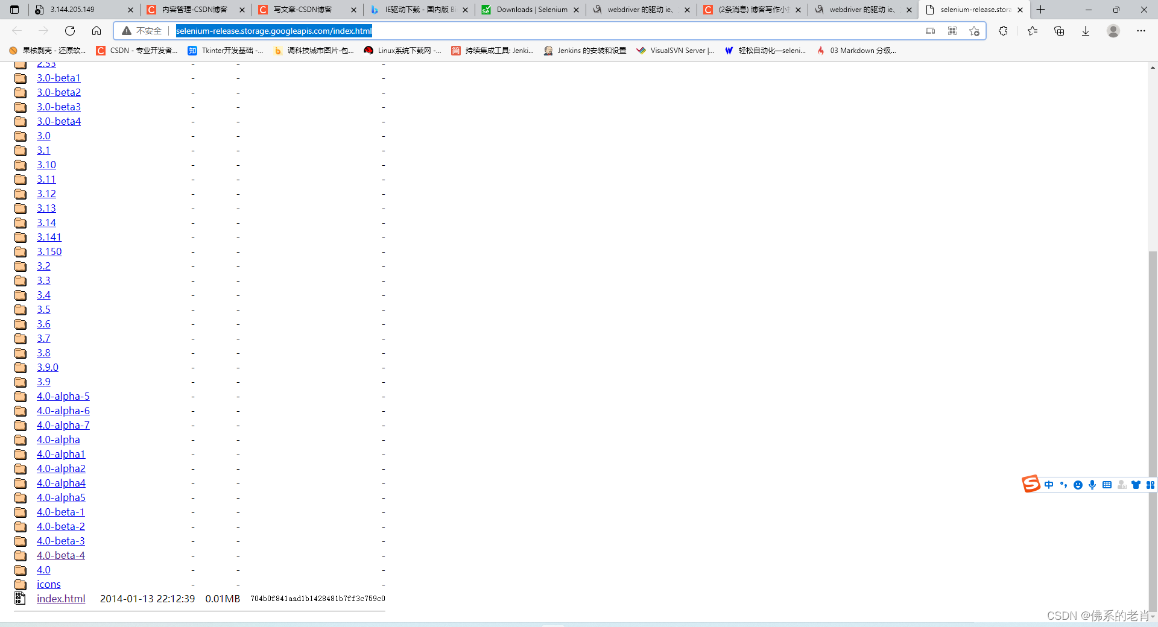This screenshot has width=1158, height=627.
Task: Open the 3.141 folder link
Action: [x=49, y=237]
